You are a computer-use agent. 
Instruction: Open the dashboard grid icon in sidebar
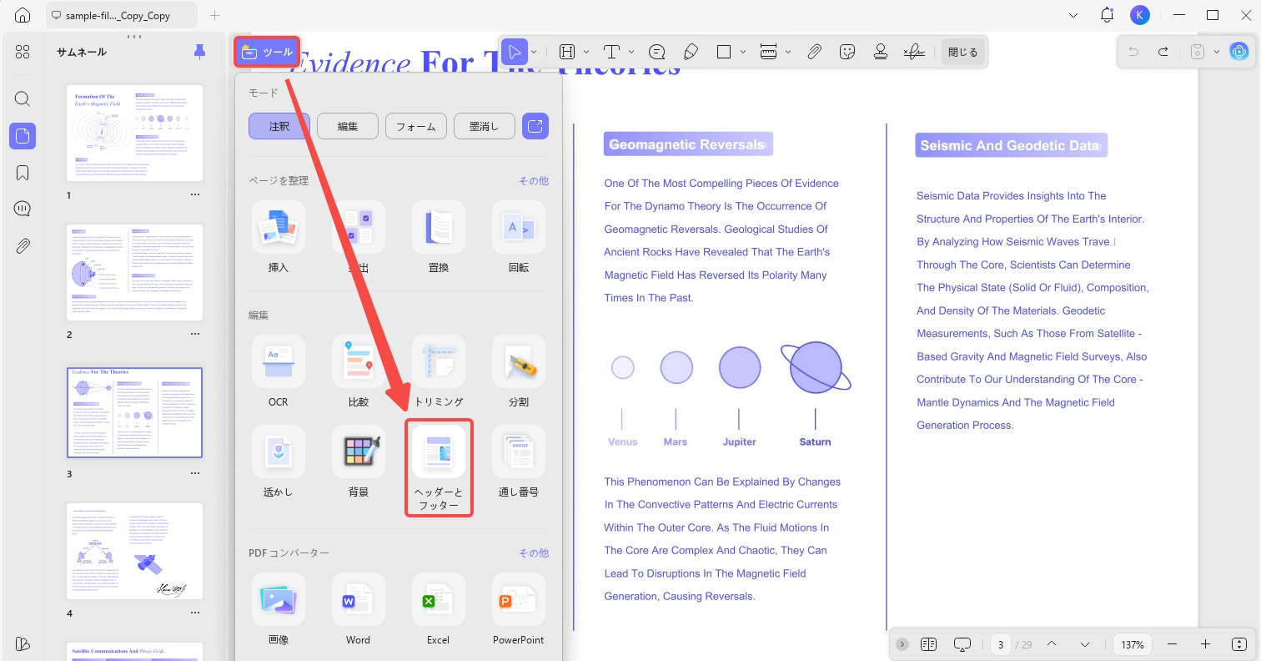click(x=23, y=52)
